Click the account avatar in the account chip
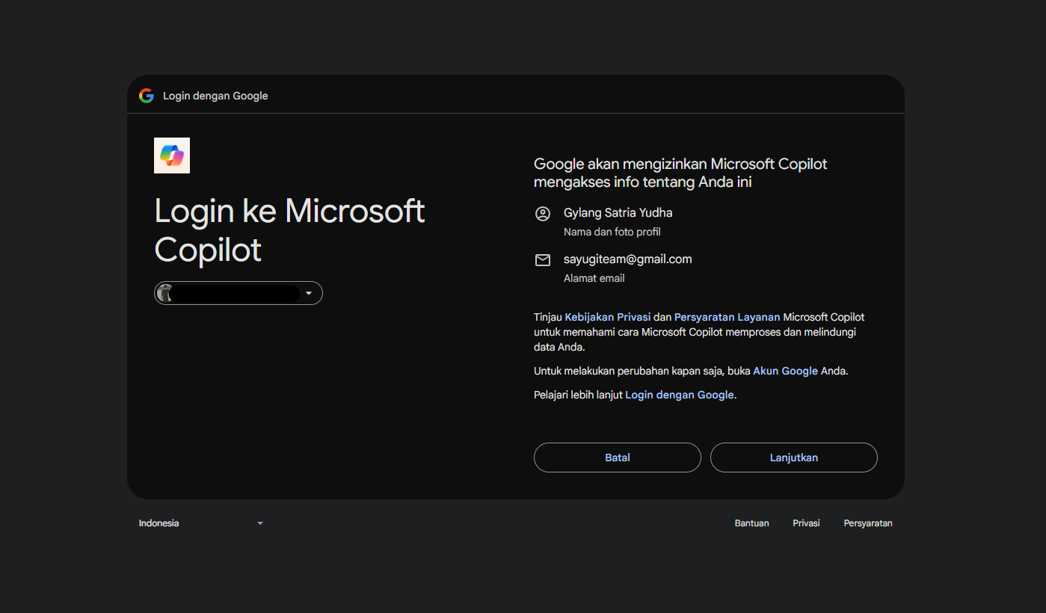 pos(165,293)
